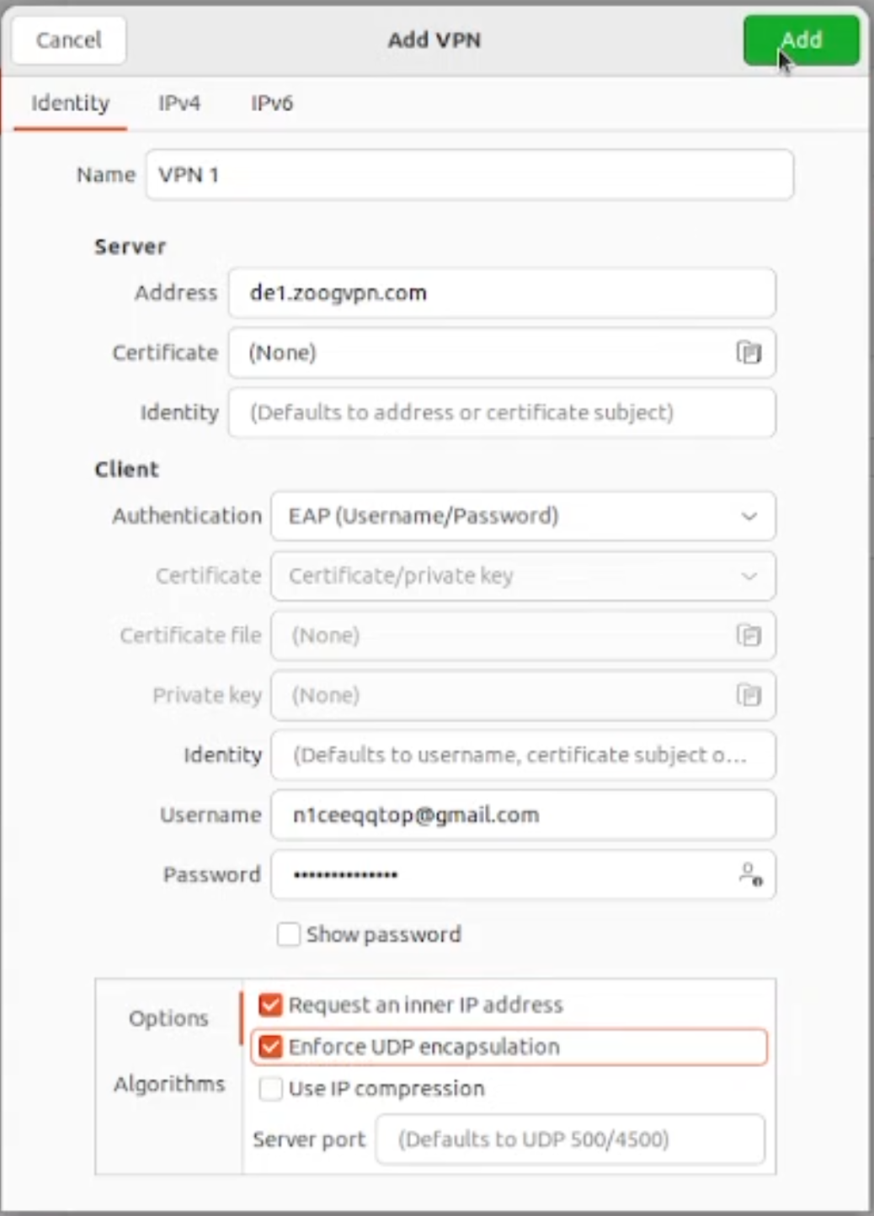
Task: Open the IPv6 tab
Action: click(272, 103)
